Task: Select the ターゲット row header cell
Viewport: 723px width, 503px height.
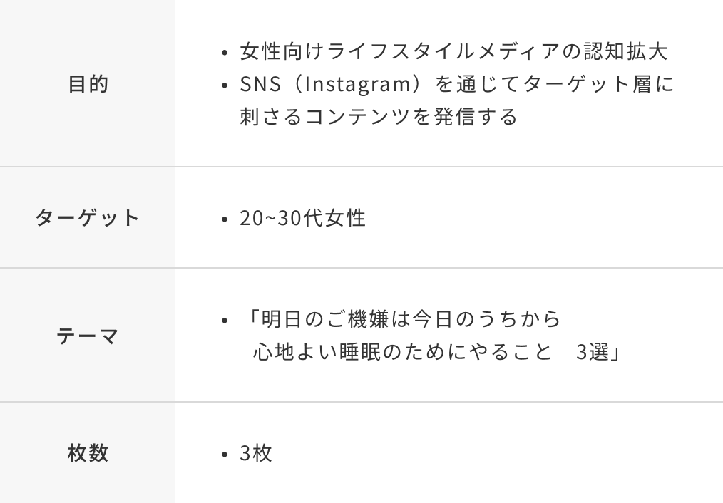Action: pyautogui.click(x=88, y=217)
